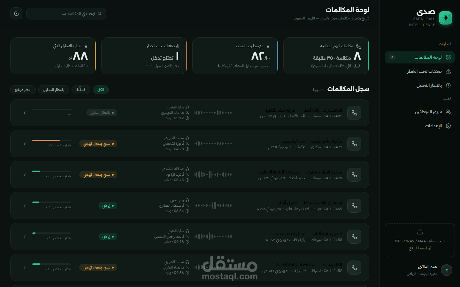
Task: Click the بانتظار التحليل badge on CALL-2481
Action: click(102, 113)
